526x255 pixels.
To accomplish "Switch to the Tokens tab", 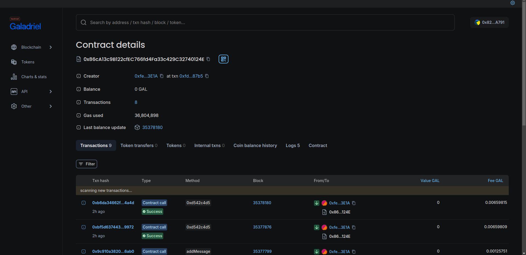I will click(176, 145).
